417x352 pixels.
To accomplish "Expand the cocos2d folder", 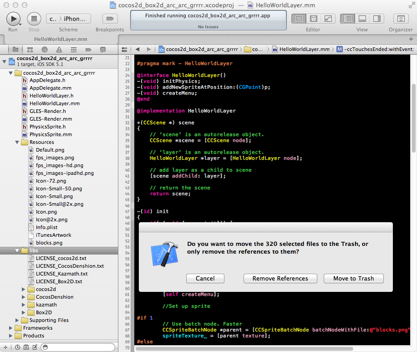I will click(x=23, y=289).
